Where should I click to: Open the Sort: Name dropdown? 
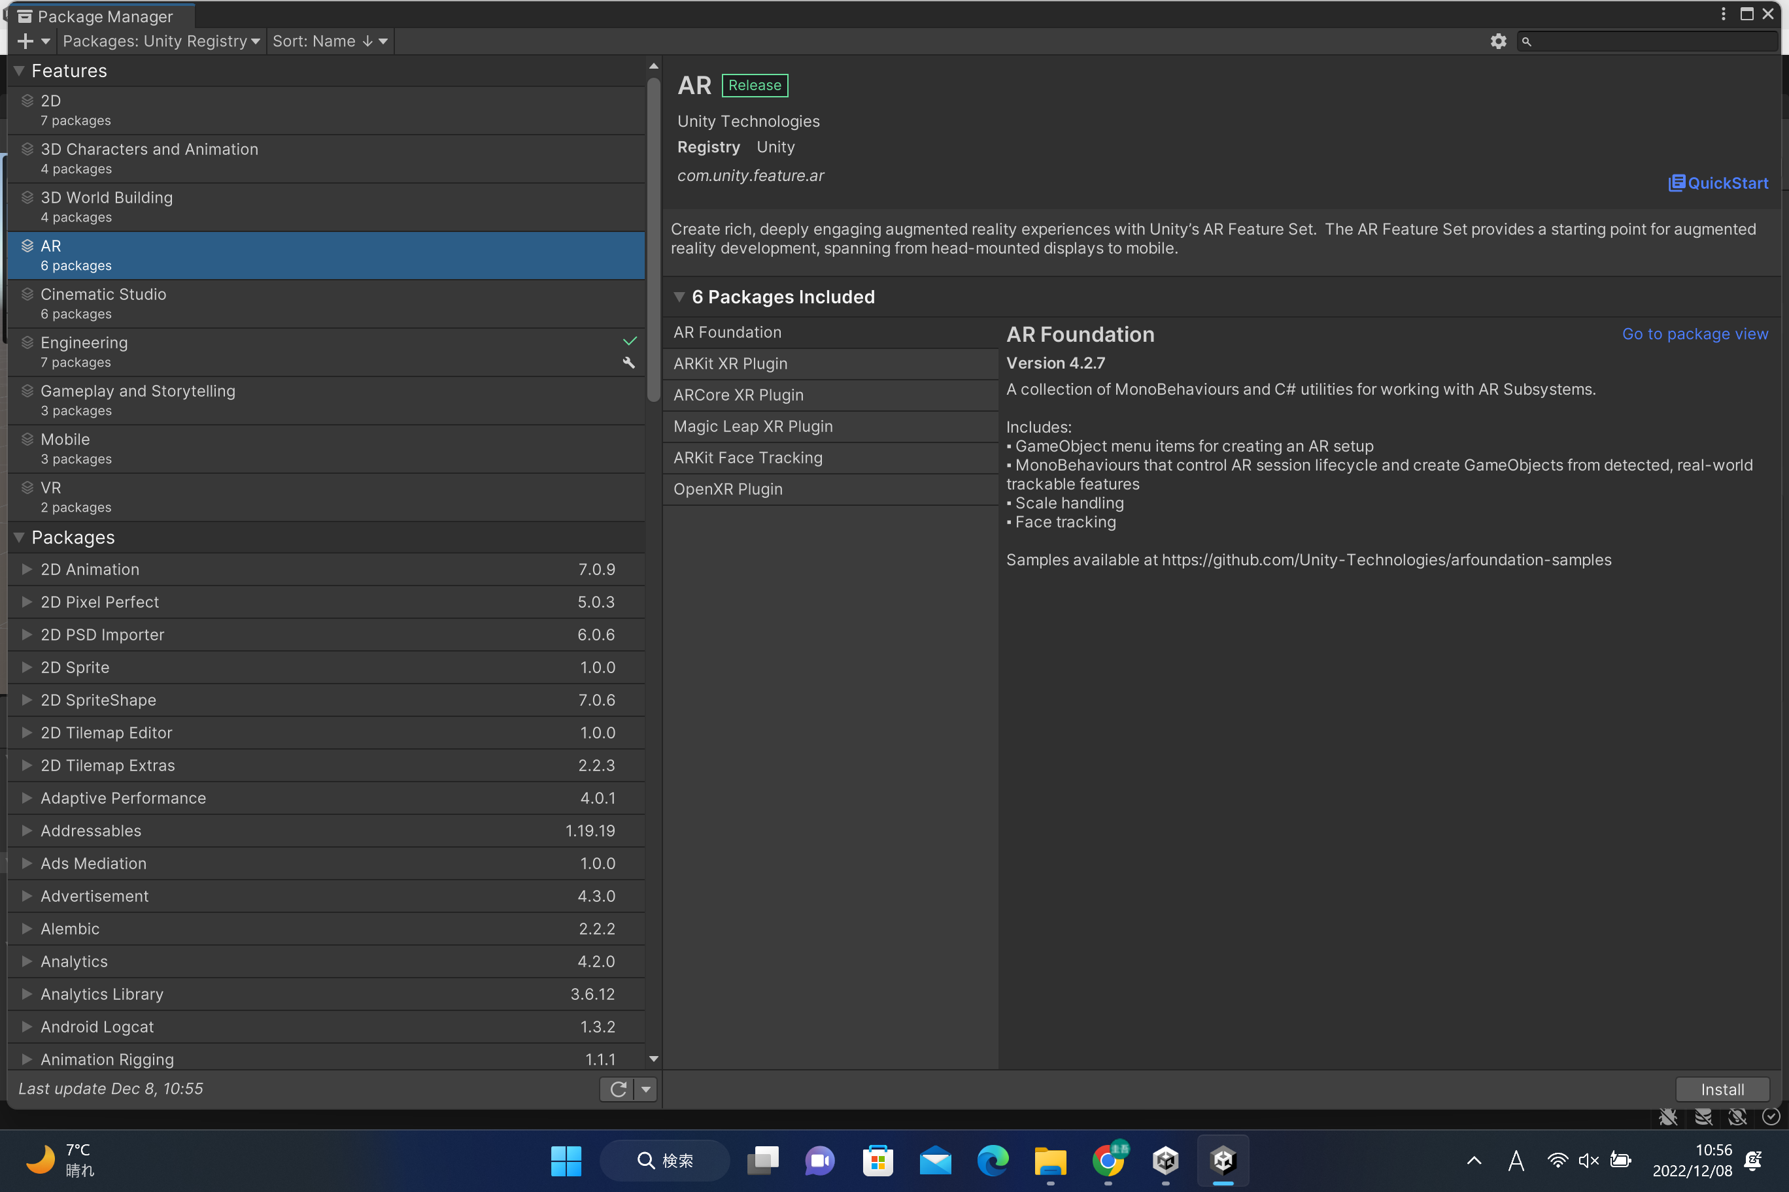pos(330,41)
